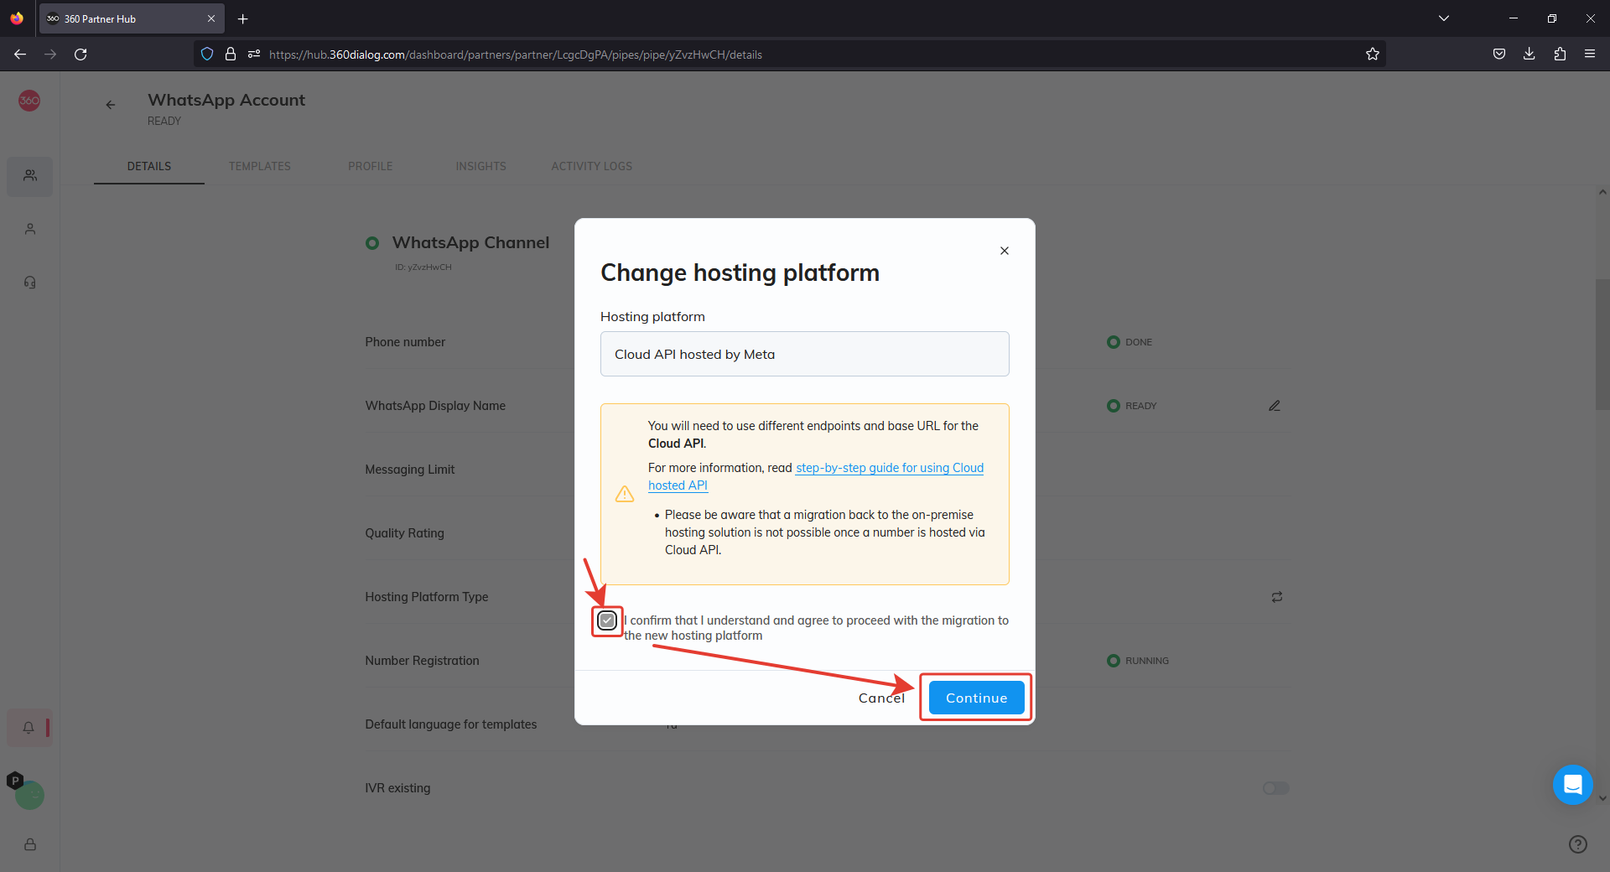The height and width of the screenshot is (872, 1610).
Task: Toggle the IVR existing switch
Action: pos(1275,788)
